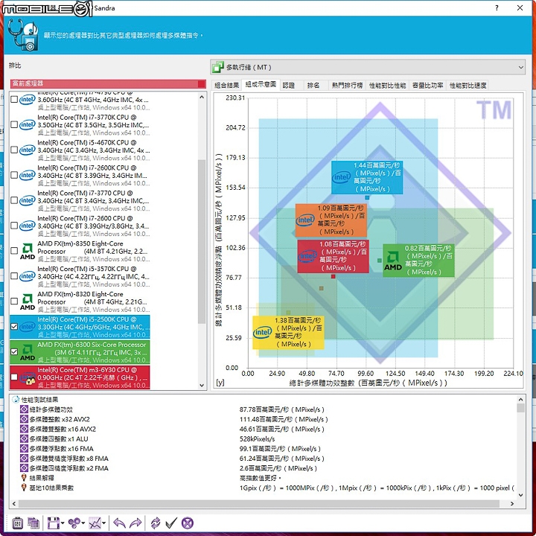
Task: Click the AMD logo of FX-8350 entry
Action: tap(28, 252)
